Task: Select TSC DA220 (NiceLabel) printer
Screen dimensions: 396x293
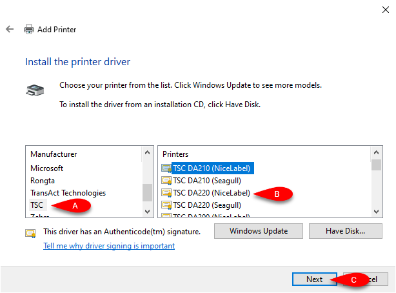Action: click(x=212, y=193)
